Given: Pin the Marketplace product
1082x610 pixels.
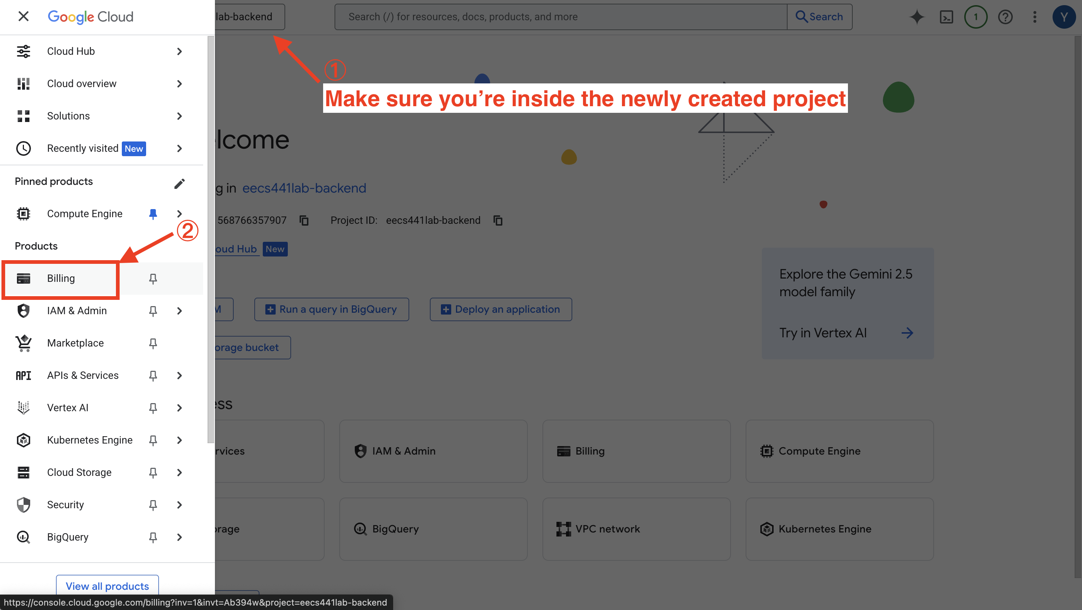Looking at the screenshot, I should click(153, 343).
